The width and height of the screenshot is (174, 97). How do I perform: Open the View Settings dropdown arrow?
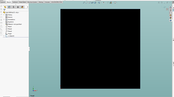pos(117,3)
